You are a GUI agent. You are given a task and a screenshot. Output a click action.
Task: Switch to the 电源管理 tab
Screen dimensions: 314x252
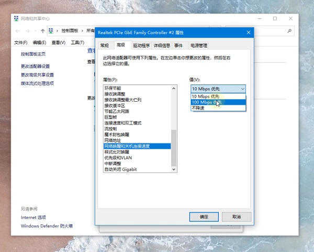[x=199, y=45]
